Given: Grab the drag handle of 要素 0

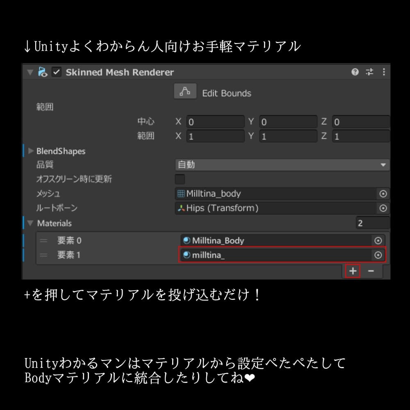Looking at the screenshot, I should pos(44,241).
